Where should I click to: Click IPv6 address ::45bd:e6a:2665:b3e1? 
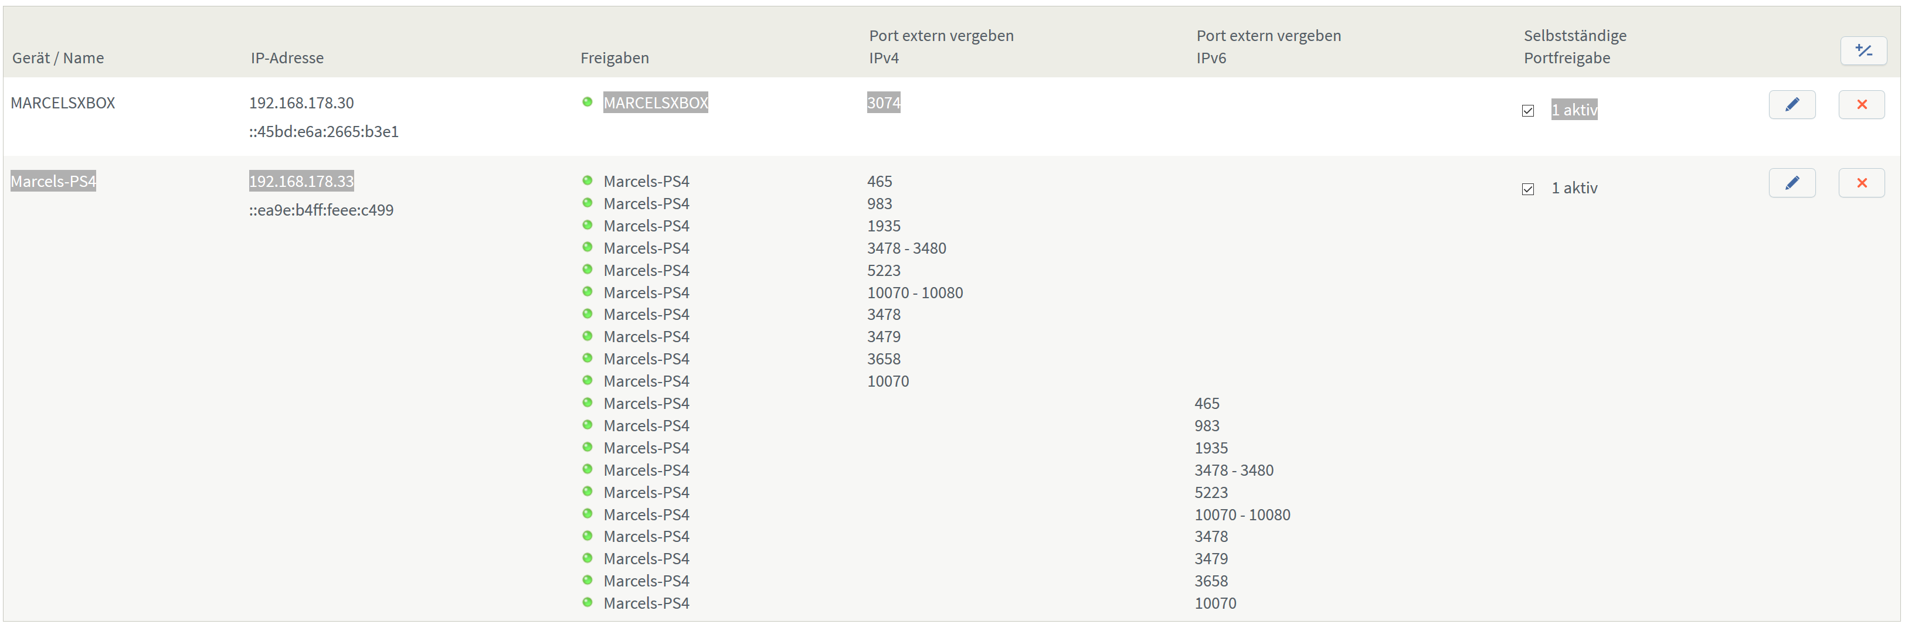(324, 132)
